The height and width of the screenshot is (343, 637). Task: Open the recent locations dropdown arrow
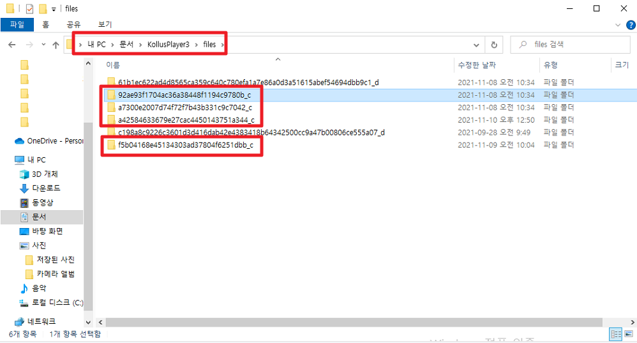tap(43, 45)
